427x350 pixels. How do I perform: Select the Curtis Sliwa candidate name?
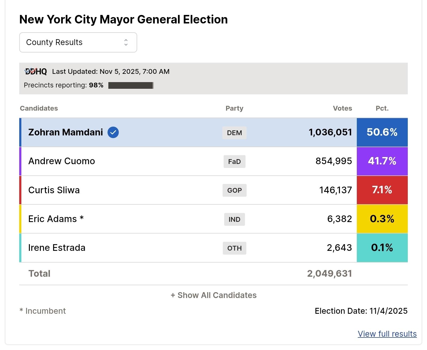54,190
